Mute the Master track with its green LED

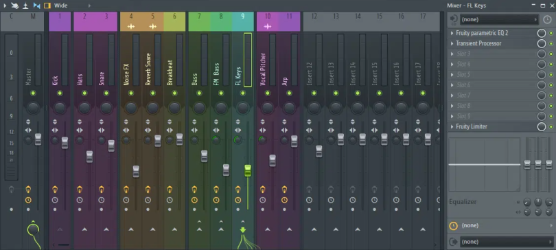pyautogui.click(x=33, y=93)
